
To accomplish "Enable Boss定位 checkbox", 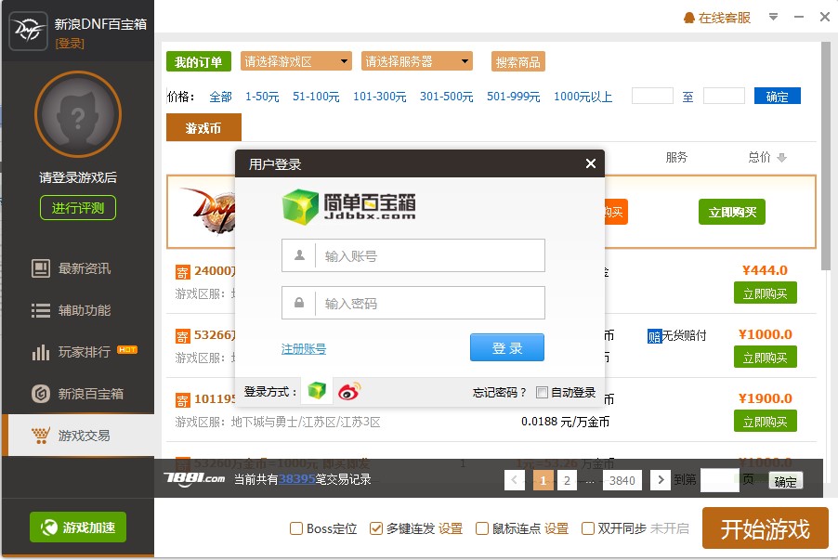I will point(296,528).
